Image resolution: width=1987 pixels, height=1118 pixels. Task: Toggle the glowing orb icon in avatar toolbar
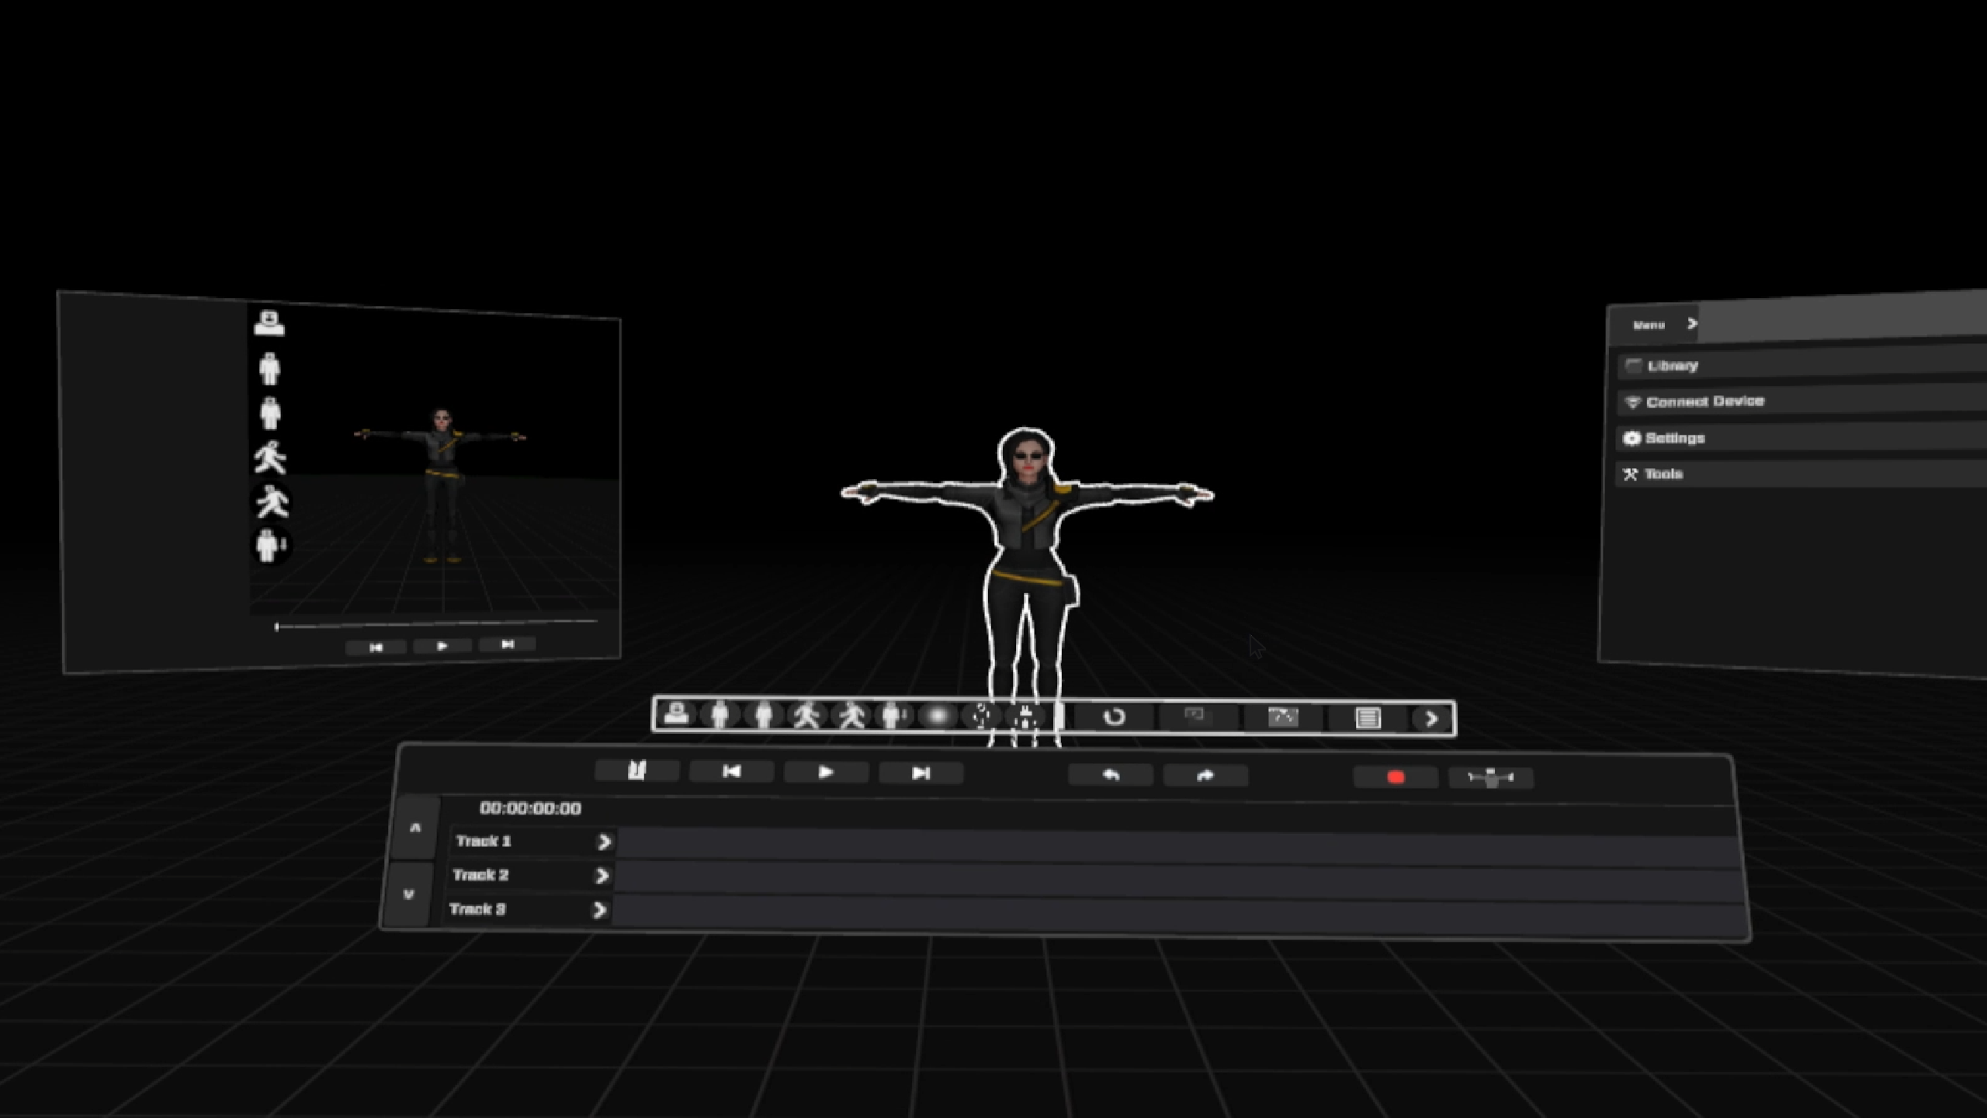pos(938,716)
